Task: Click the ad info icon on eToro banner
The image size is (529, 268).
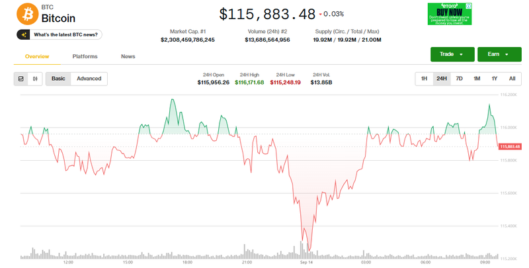Action: click(x=469, y=5)
